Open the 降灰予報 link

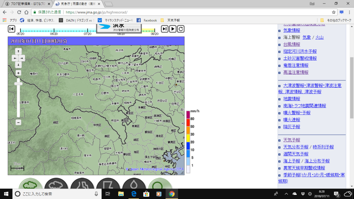[x=292, y=126]
